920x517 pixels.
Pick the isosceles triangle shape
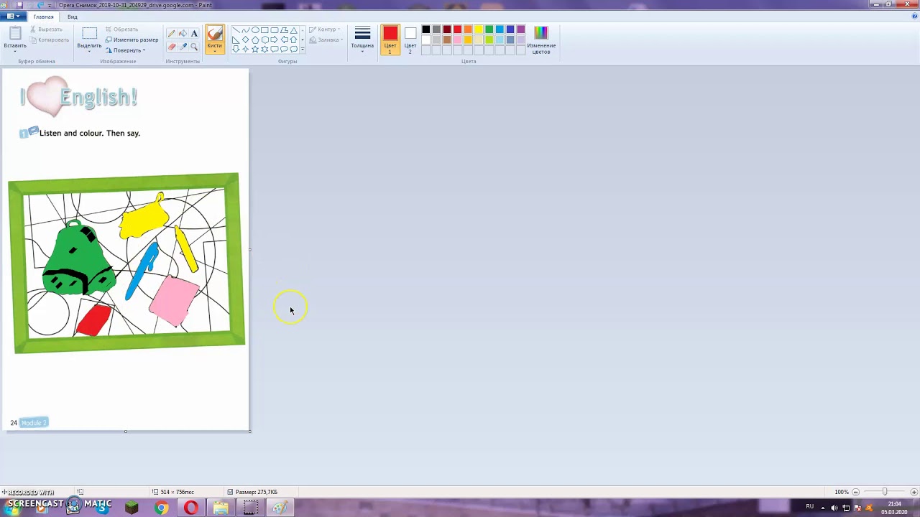(293, 30)
